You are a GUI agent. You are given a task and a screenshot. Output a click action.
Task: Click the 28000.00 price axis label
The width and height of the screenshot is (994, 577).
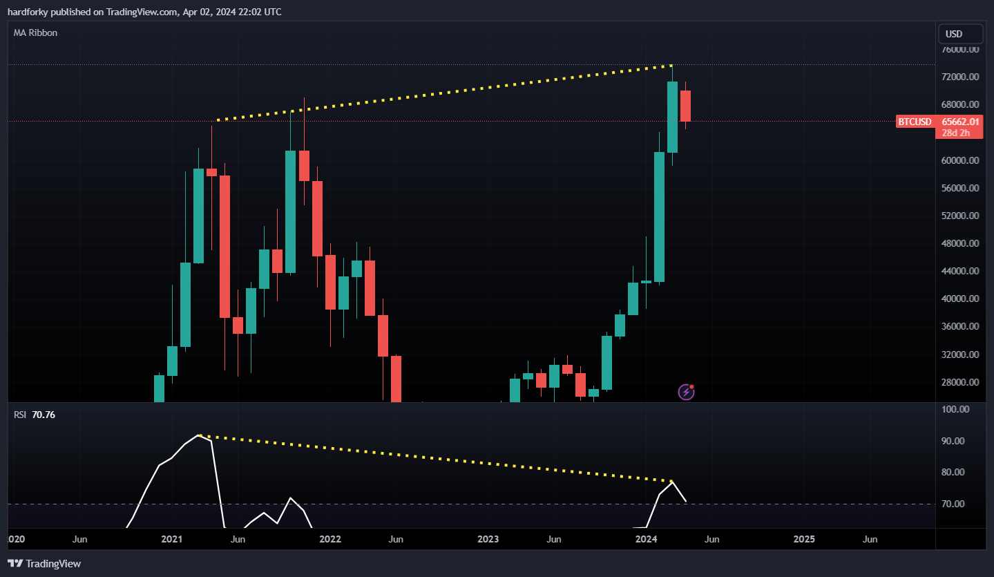[x=960, y=382]
